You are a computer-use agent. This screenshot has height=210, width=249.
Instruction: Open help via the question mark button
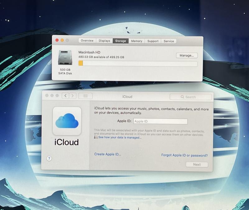click(49, 159)
